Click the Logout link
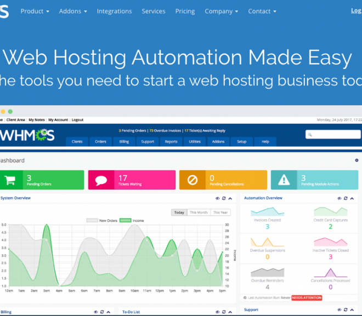This screenshot has width=362, height=316. click(x=77, y=120)
